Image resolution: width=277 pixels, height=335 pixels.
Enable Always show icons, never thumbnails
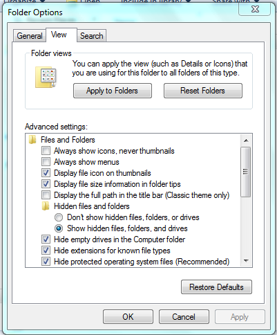coord(46,151)
